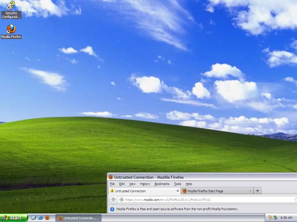This screenshot has height=222, width=297.
Task: Select the Mozilla Firefox desktop icon
Action: pos(11,32)
